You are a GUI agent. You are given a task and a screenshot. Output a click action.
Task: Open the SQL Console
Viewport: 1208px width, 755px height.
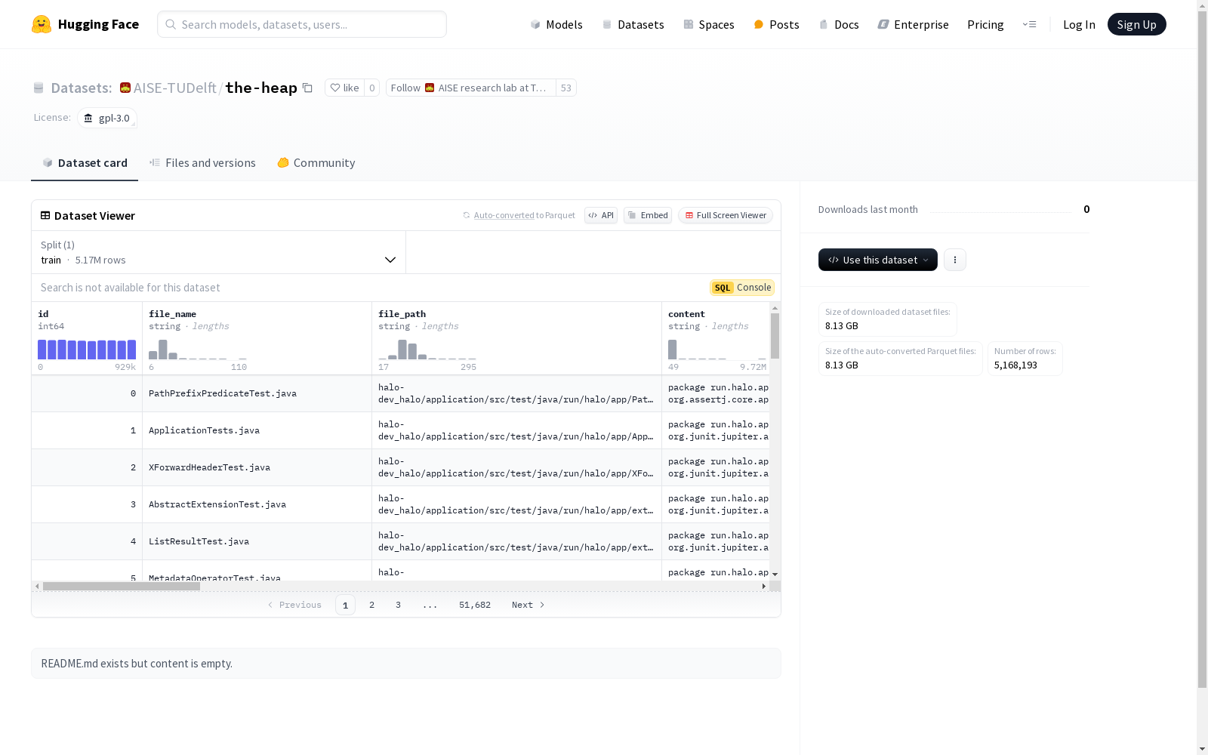pyautogui.click(x=742, y=288)
